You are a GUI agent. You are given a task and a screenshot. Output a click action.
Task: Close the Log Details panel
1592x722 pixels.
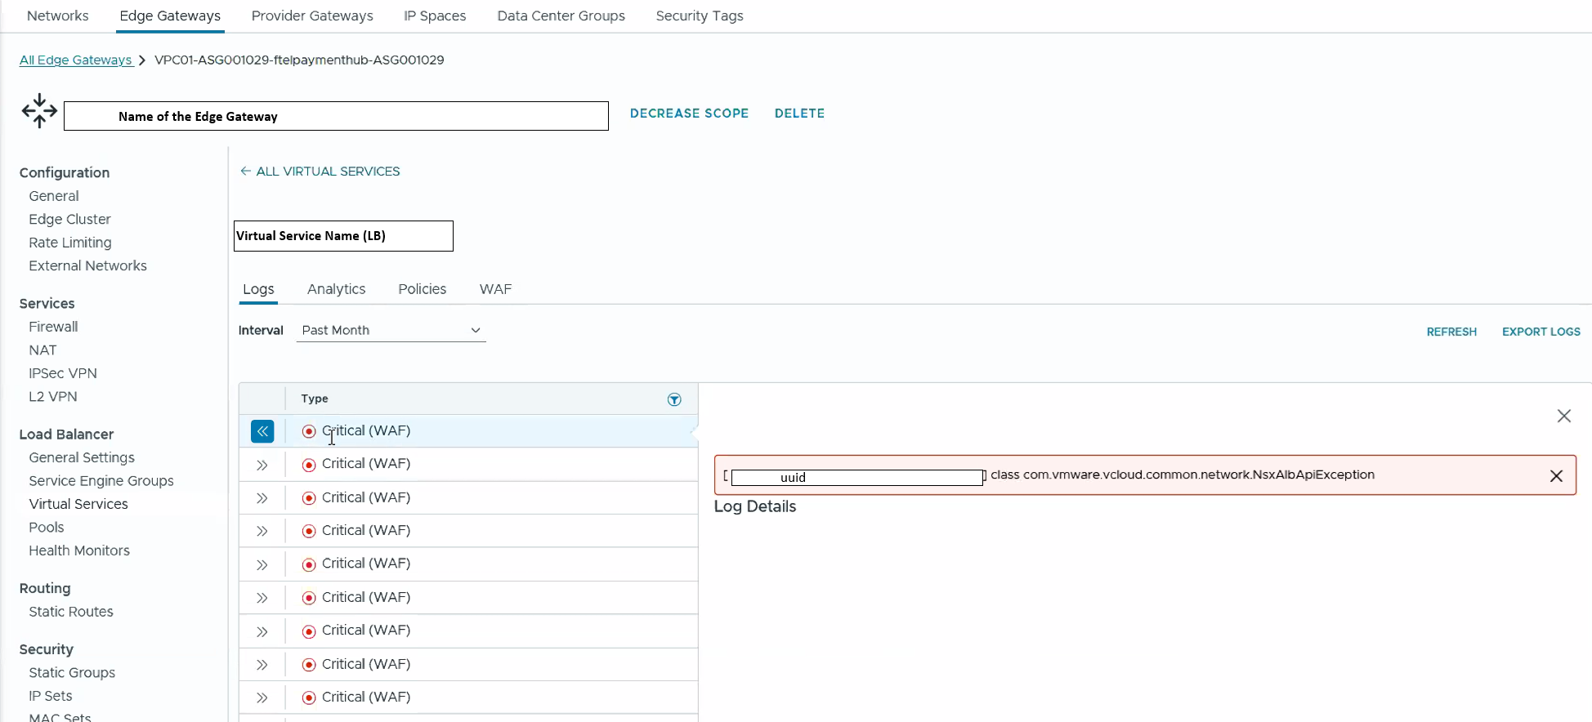[1563, 416]
